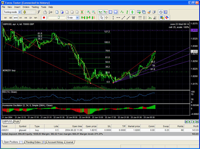Switch to the Account History tab
200x149 pixels.
point(56,142)
